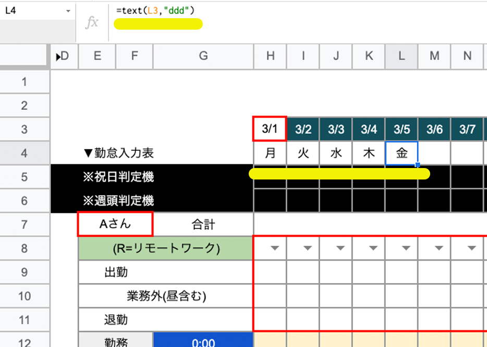Click the 業務外(昼含む) row label
The height and width of the screenshot is (347, 487).
166,296
